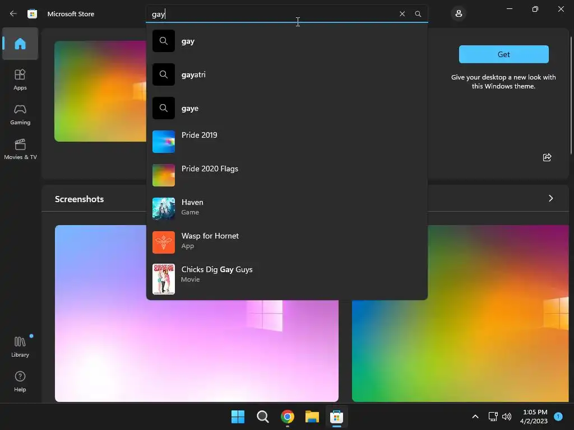Click the 'Screenshots' section heading
Image resolution: width=574 pixels, height=430 pixels.
click(x=80, y=199)
